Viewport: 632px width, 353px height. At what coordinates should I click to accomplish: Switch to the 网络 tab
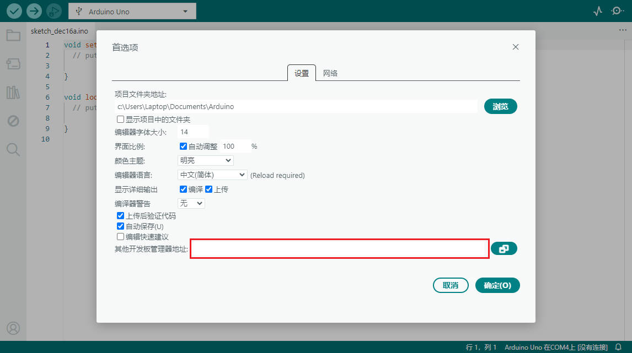point(330,72)
